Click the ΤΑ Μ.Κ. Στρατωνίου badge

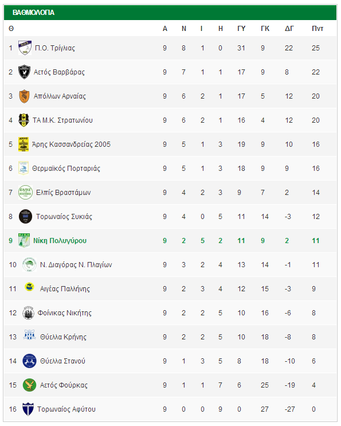23,120
